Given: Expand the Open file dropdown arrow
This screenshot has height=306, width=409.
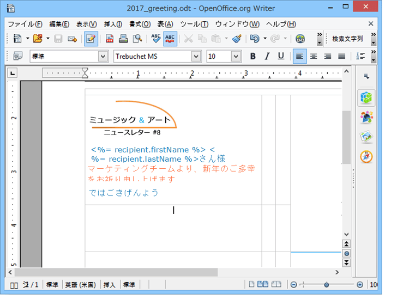Looking at the screenshot, I should (48, 39).
